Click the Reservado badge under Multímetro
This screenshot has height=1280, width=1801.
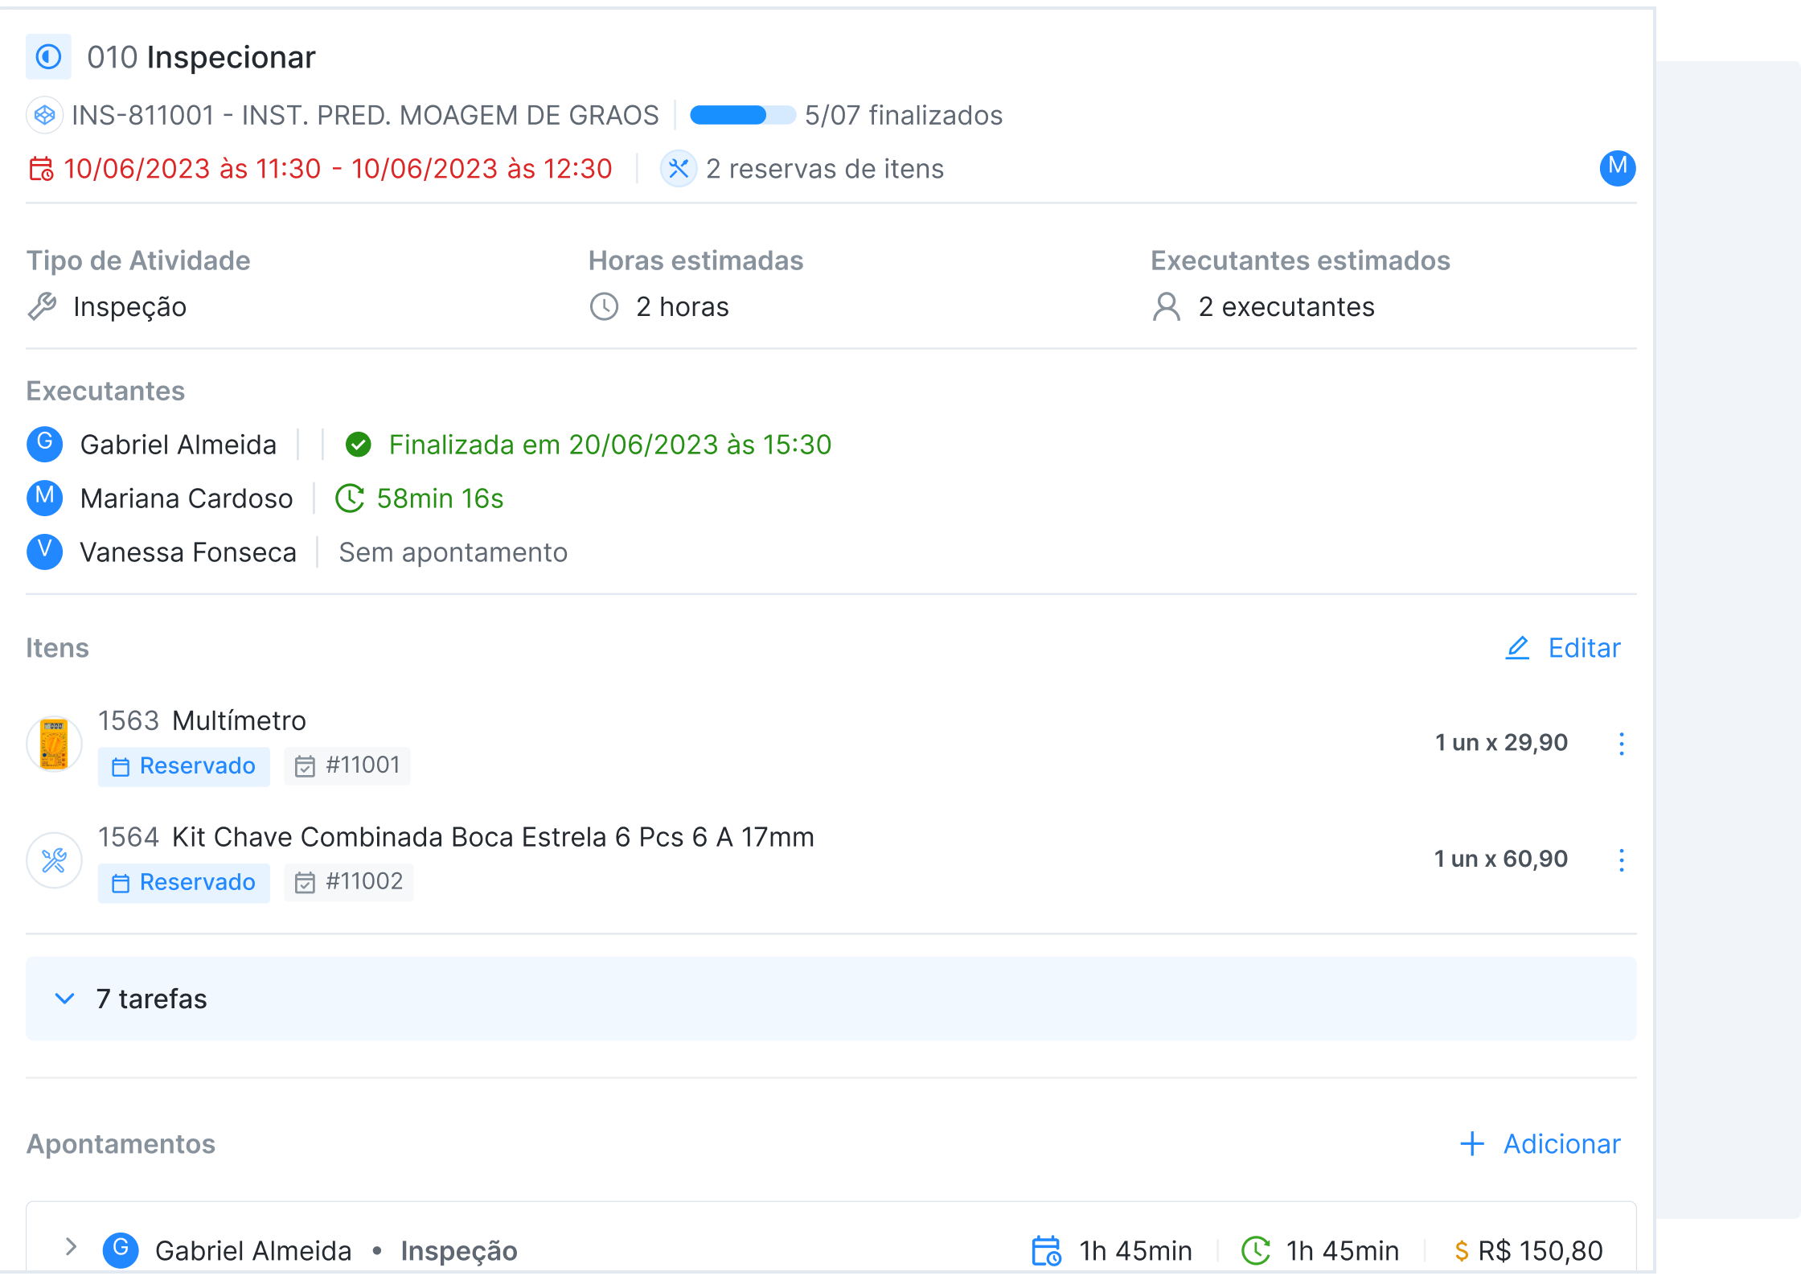coord(184,766)
